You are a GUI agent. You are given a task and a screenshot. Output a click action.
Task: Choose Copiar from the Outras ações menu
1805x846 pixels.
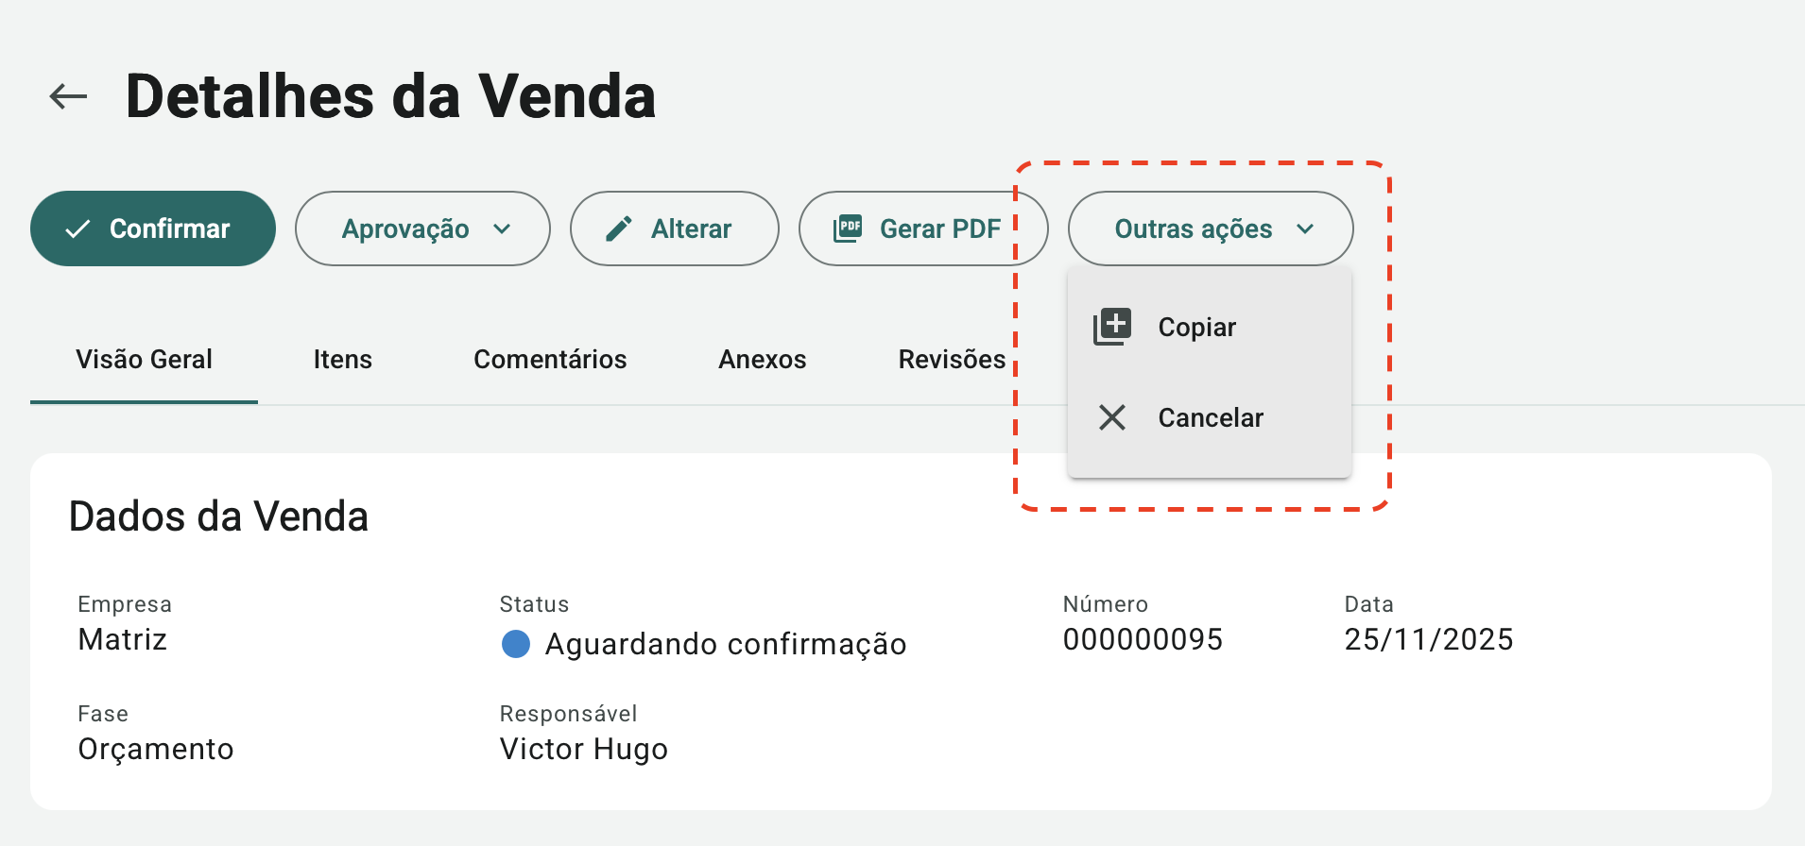(x=1196, y=327)
